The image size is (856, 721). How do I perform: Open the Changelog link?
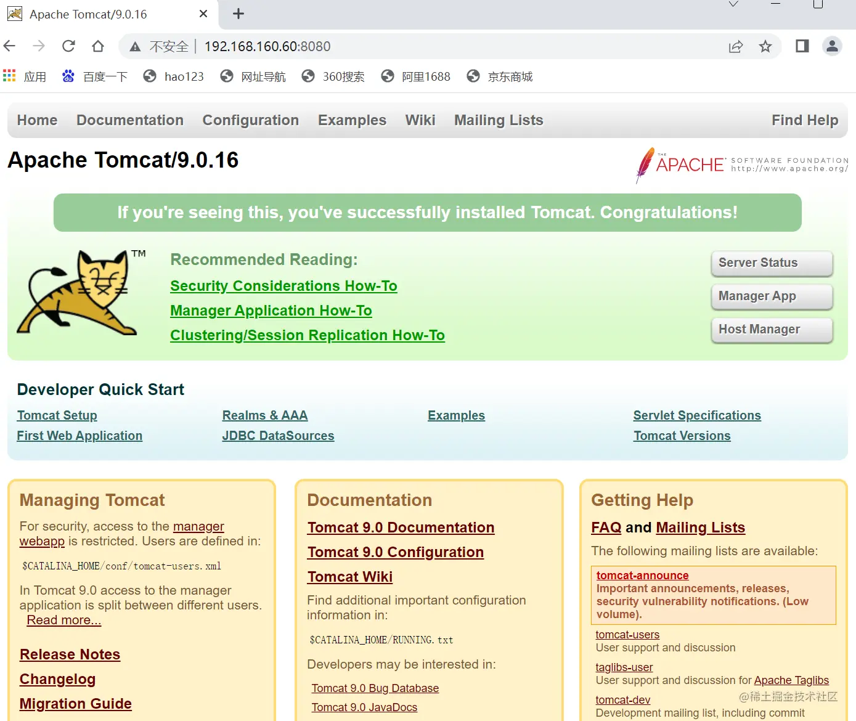(x=57, y=679)
